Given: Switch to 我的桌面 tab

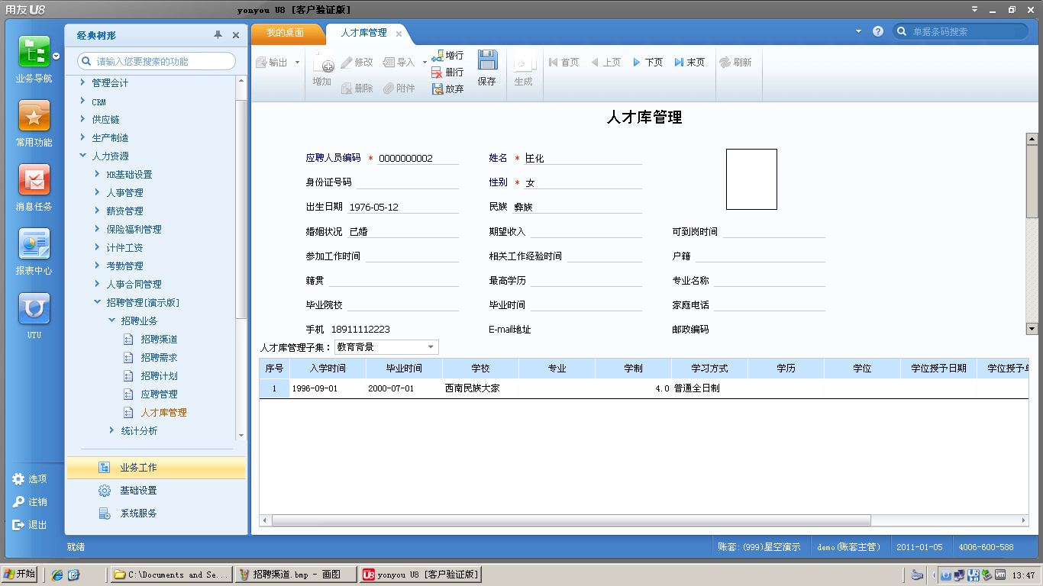Looking at the screenshot, I should pyautogui.click(x=285, y=34).
